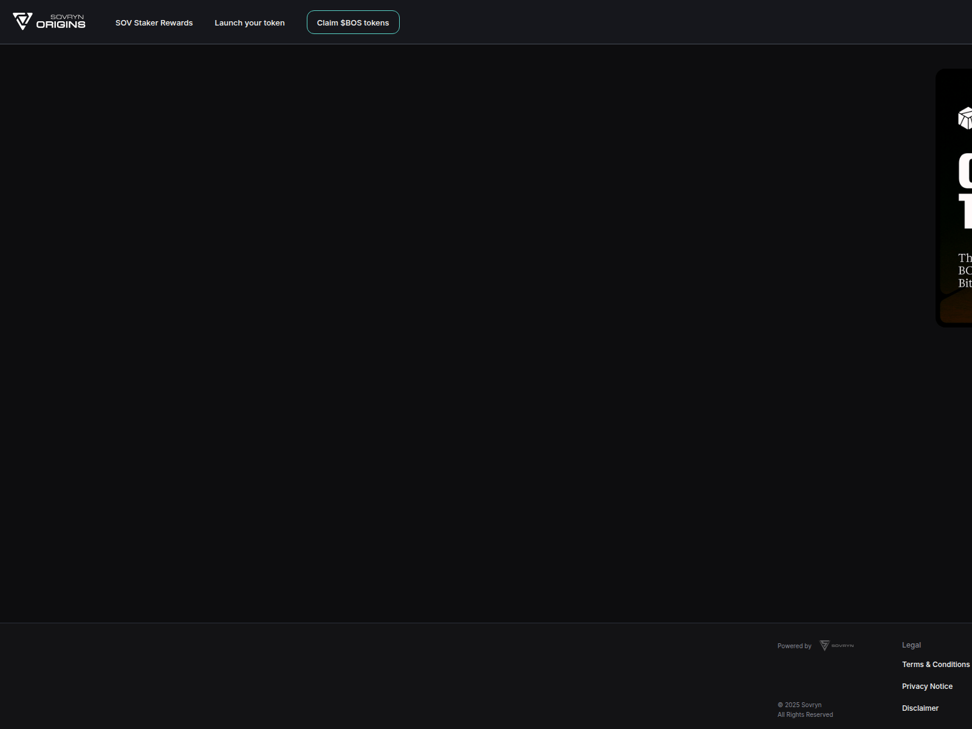The image size is (972, 729).
Task: Click the '© 2025 Sovryn' copyright text
Action: 799,704
